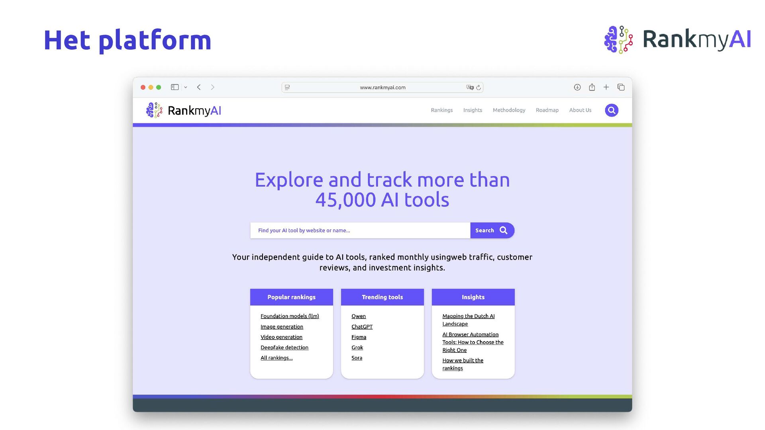Go back with the browser back arrow
The height and width of the screenshot is (430, 765).
pos(199,87)
